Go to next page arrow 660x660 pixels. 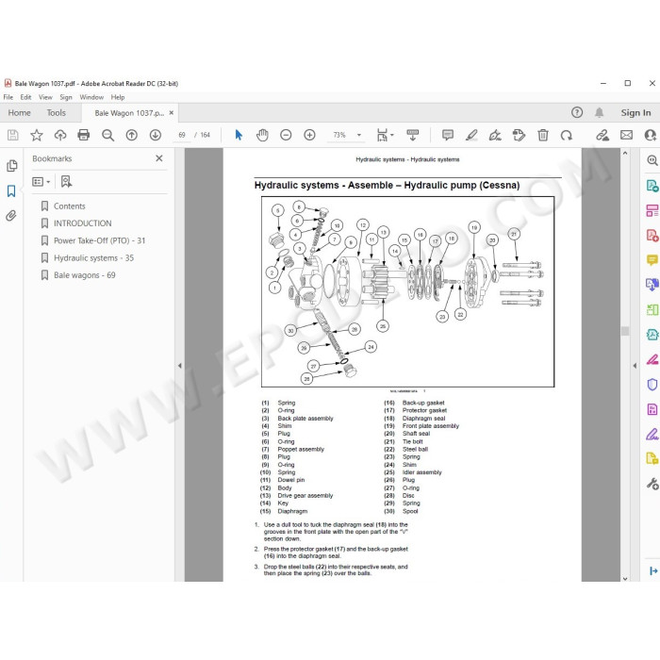coord(156,135)
